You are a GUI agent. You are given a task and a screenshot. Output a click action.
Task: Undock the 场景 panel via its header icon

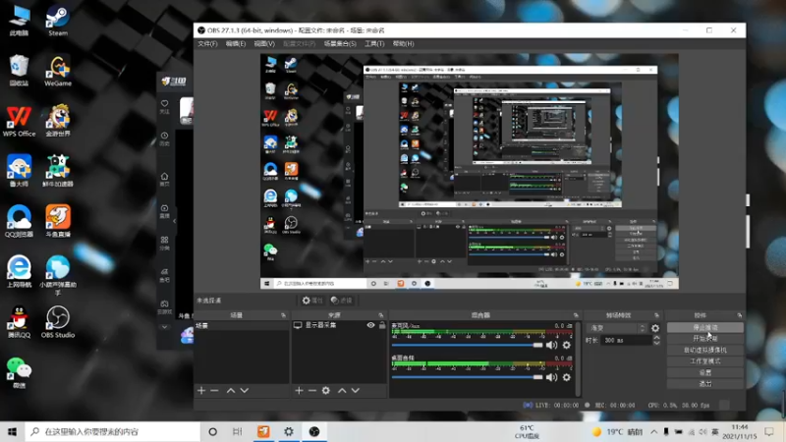pyautogui.click(x=283, y=315)
